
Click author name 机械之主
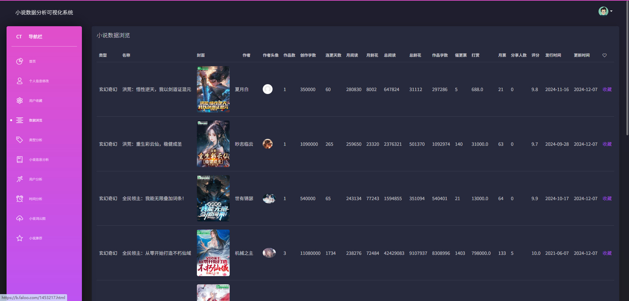[x=244, y=253]
